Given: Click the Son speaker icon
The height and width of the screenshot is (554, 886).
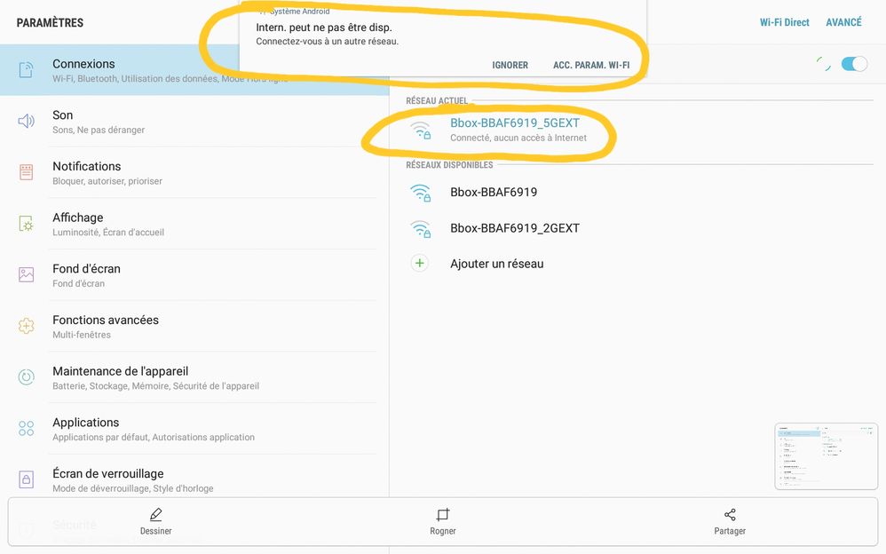Looking at the screenshot, I should (26, 121).
